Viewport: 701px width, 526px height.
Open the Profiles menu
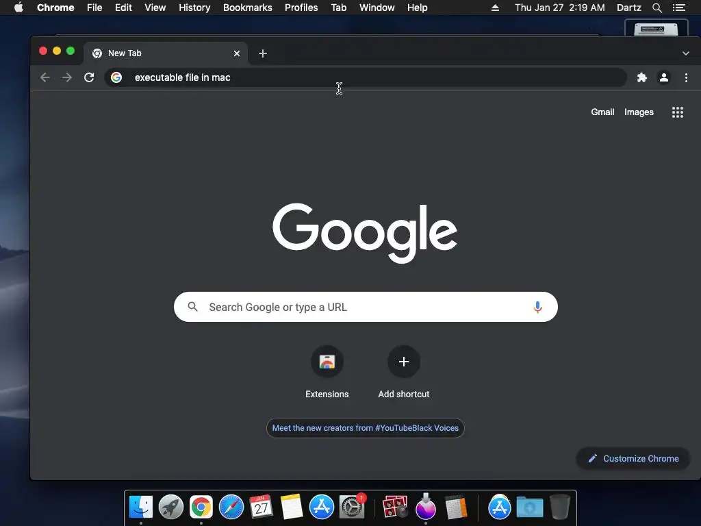pyautogui.click(x=301, y=8)
